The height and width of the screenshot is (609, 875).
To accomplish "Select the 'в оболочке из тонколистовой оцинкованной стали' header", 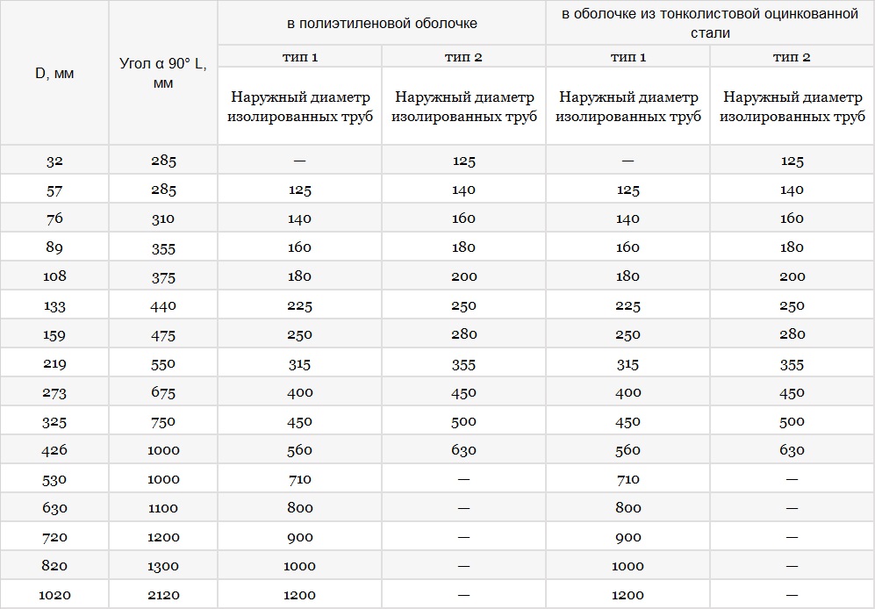I will (x=710, y=24).
